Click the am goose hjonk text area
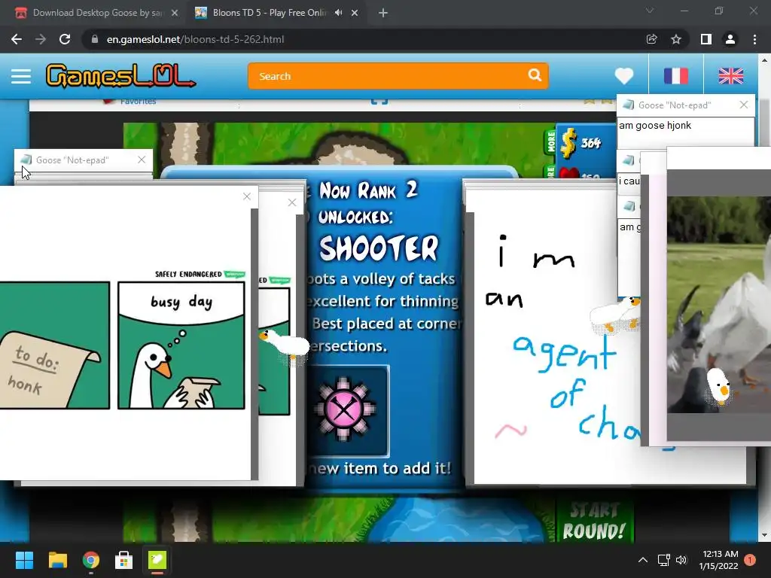The width and height of the screenshot is (771, 578). [x=685, y=132]
